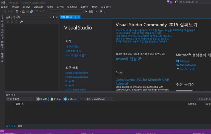Open the 전체 솔루션 scope dropdown
The height and width of the screenshot is (134, 211).
tap(20, 99)
